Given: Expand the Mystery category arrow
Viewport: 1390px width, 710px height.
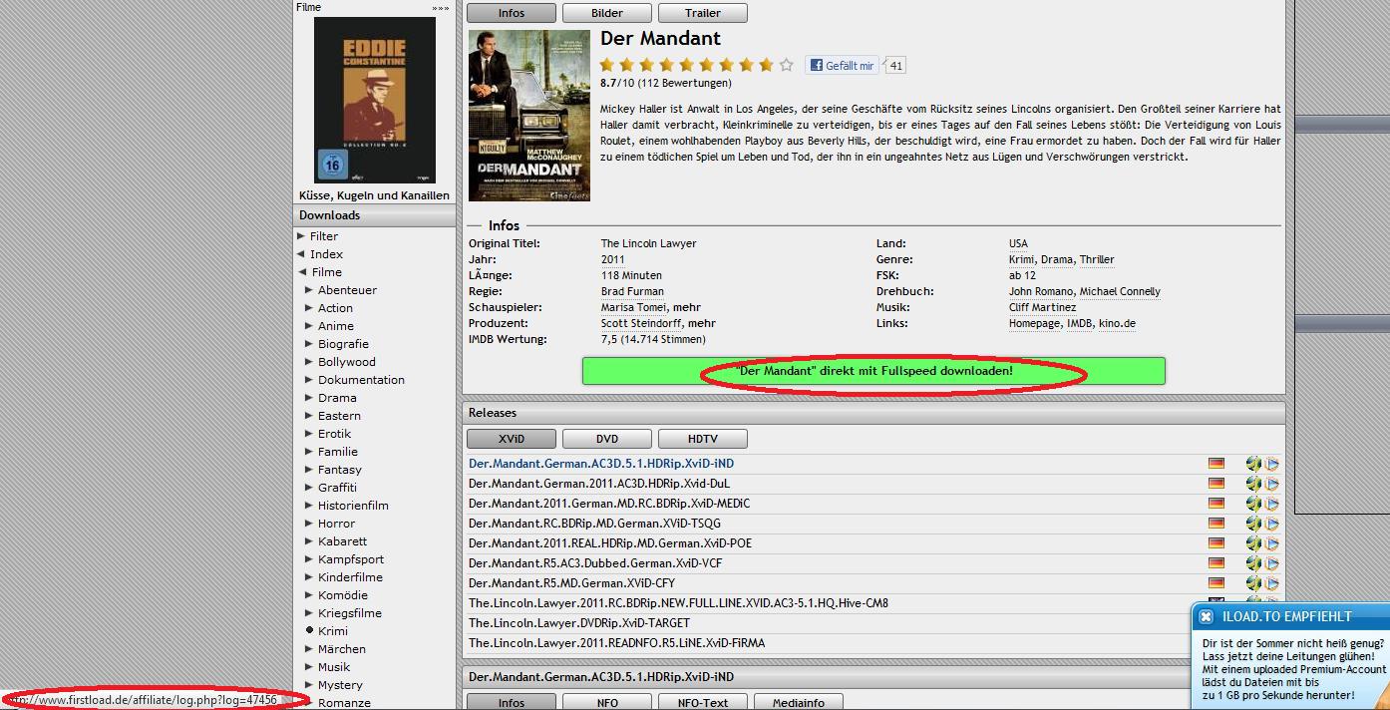Looking at the screenshot, I should click(309, 685).
